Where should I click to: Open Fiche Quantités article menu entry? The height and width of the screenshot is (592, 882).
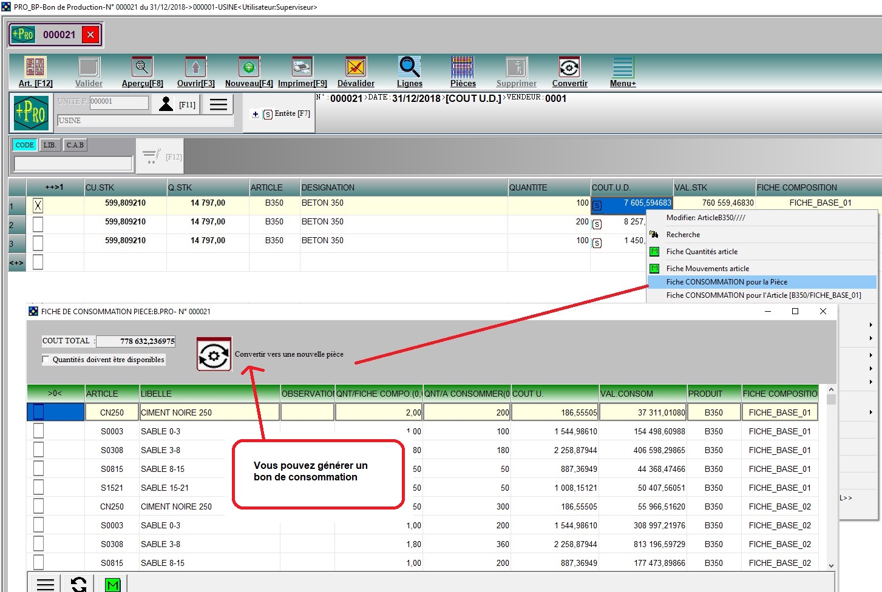[762, 252]
